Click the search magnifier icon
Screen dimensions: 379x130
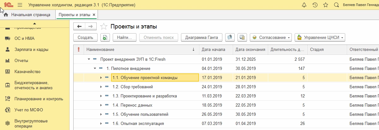click(x=336, y=5)
